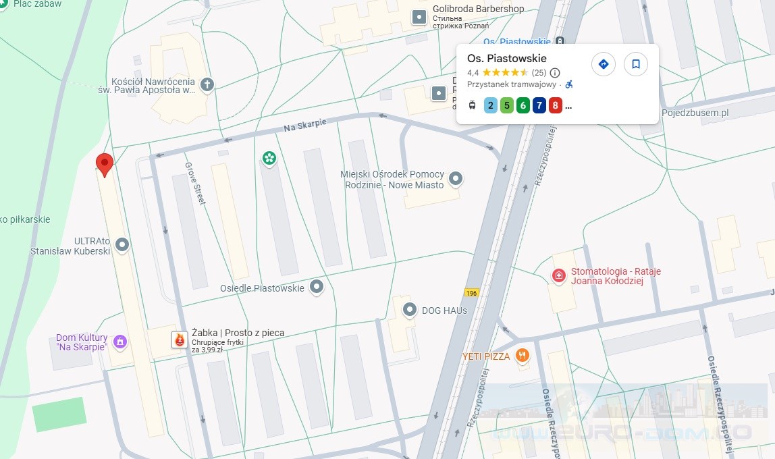Choose tram line 2 badge

click(490, 105)
